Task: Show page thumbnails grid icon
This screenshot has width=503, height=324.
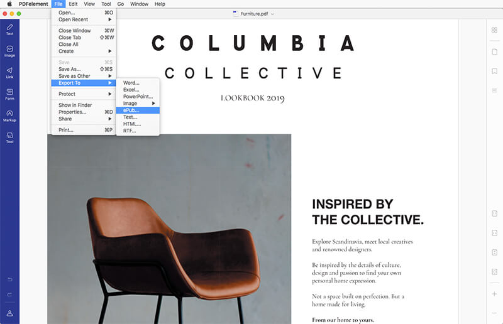Action: pos(494,30)
